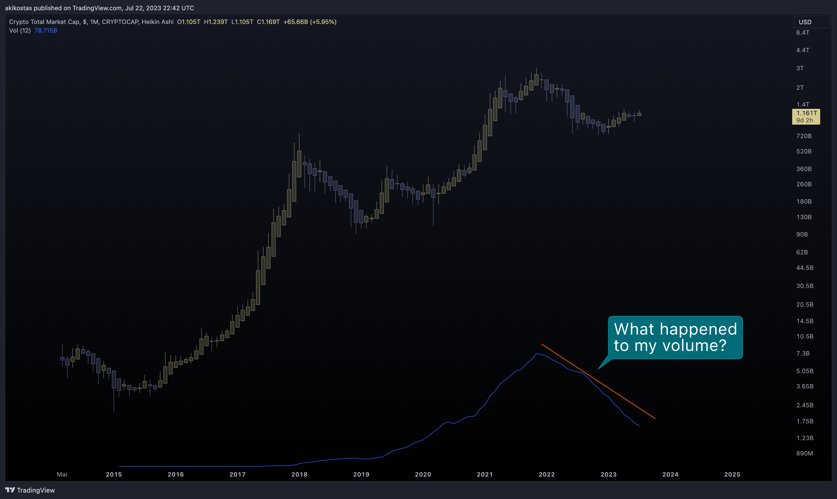This screenshot has height=499, width=837.
Task: Click the 2T price axis label
Action: coord(800,87)
